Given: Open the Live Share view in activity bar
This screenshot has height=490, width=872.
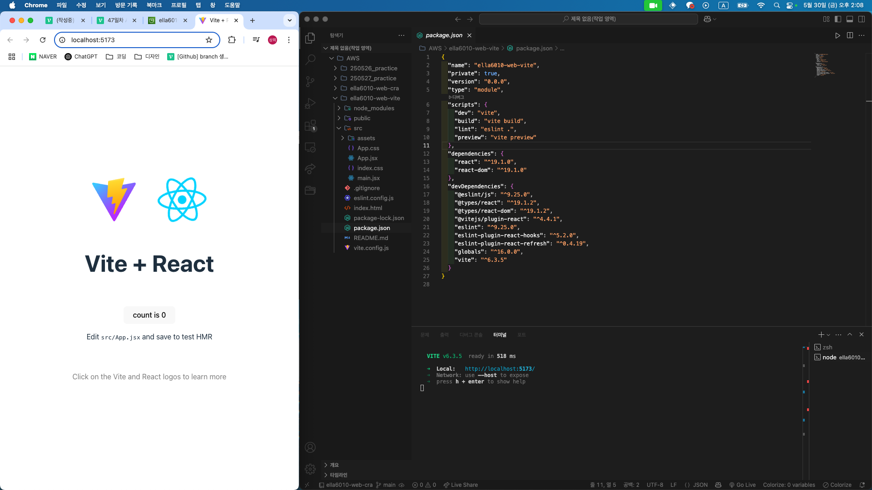Looking at the screenshot, I should pos(310,169).
